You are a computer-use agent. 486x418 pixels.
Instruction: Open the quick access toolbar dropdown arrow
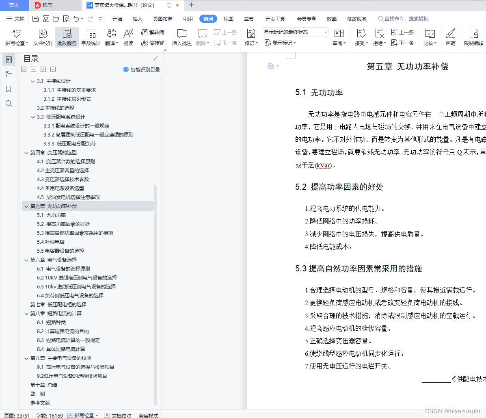(100, 19)
